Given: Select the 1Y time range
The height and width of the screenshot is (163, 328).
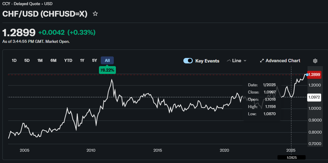Looking at the screenshot, I should (82, 60).
